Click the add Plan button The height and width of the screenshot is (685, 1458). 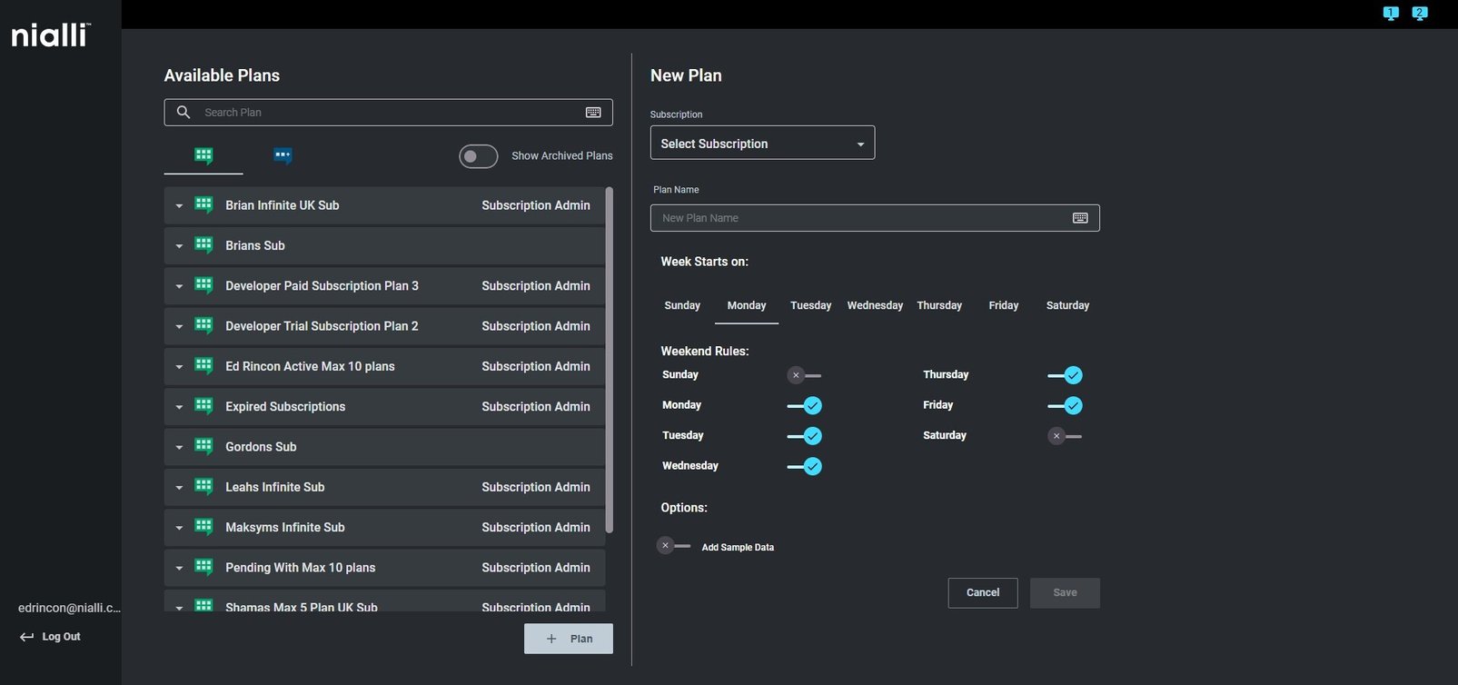(x=568, y=639)
